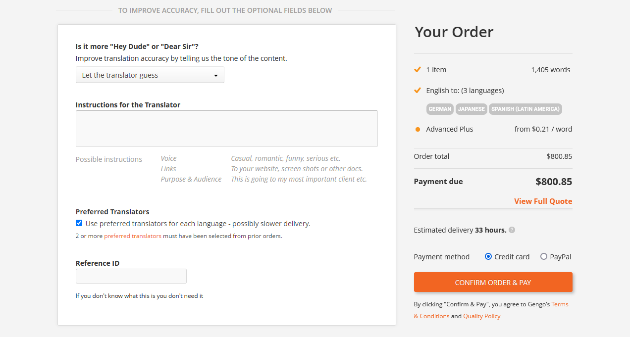Click the Reference ID input field
Image resolution: width=630 pixels, height=337 pixels.
tap(131, 276)
